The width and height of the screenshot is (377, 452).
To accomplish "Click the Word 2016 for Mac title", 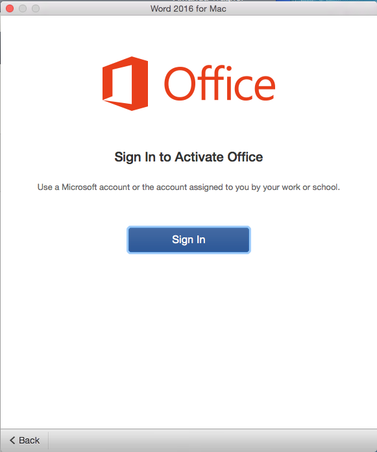I will (x=188, y=8).
